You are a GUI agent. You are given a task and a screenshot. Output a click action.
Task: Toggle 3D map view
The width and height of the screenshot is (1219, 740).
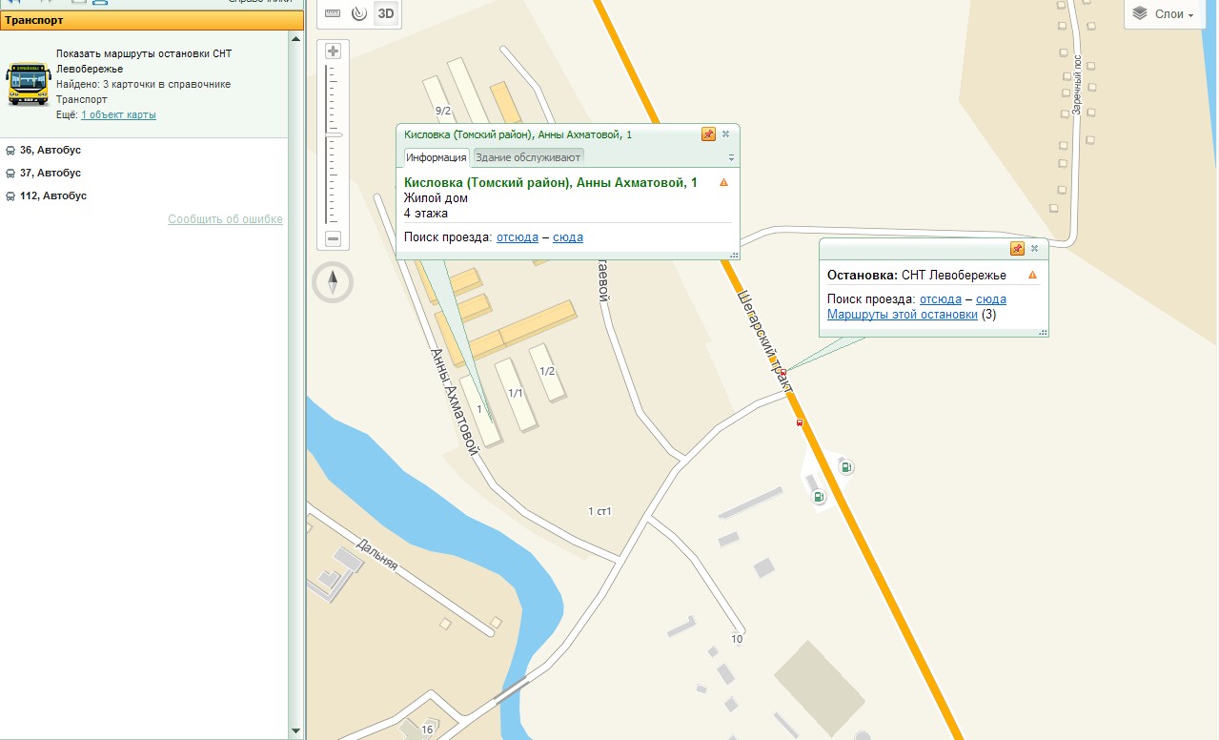coord(386,13)
